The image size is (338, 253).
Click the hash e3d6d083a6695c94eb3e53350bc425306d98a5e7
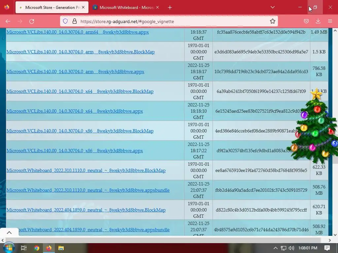pyautogui.click(x=261, y=52)
